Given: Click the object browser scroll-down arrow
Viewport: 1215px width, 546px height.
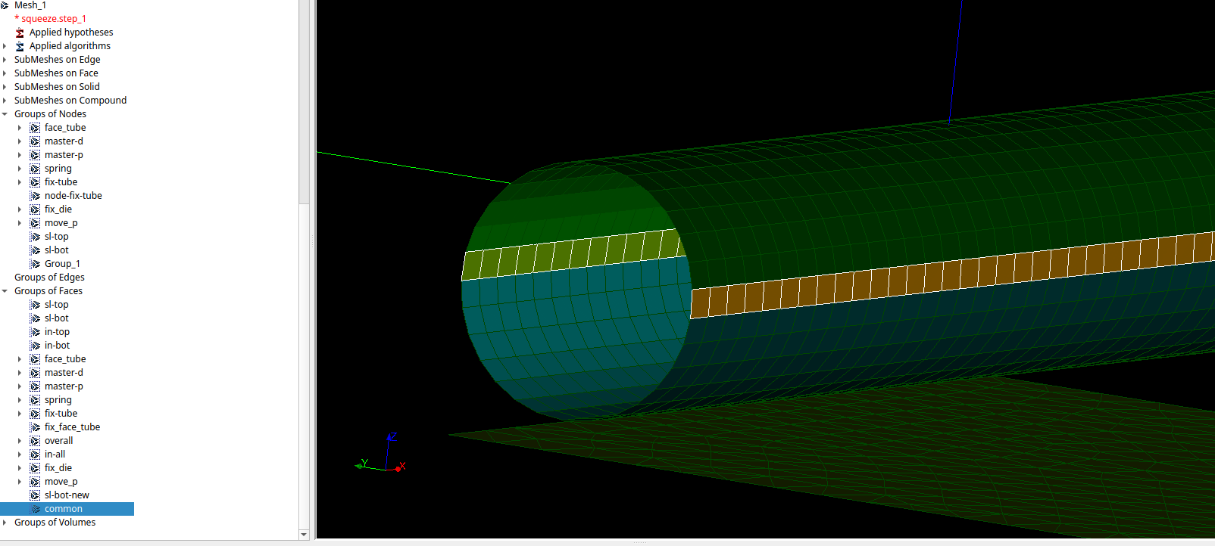Looking at the screenshot, I should coord(304,534).
